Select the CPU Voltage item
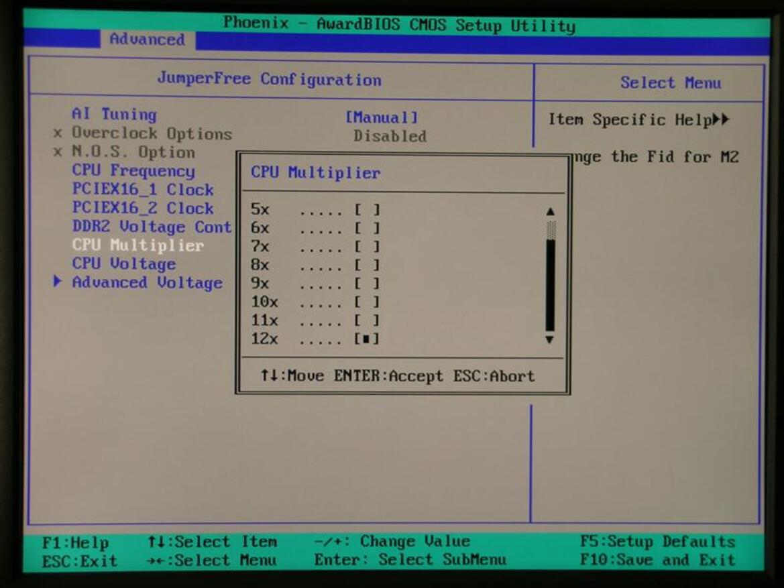The height and width of the screenshot is (588, 784). [x=124, y=263]
